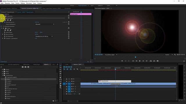
Task: Collapse the Блики effect in Effect Controls
Action: point(1,28)
